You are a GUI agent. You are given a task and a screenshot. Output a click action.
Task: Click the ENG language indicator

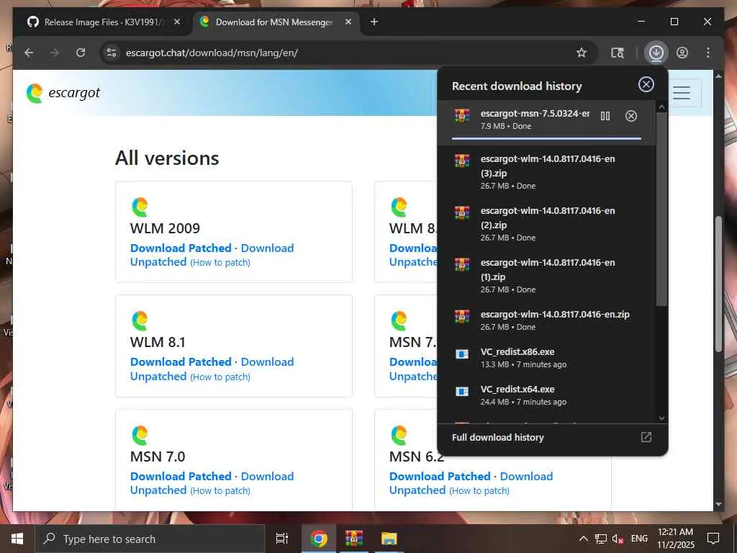(639, 539)
